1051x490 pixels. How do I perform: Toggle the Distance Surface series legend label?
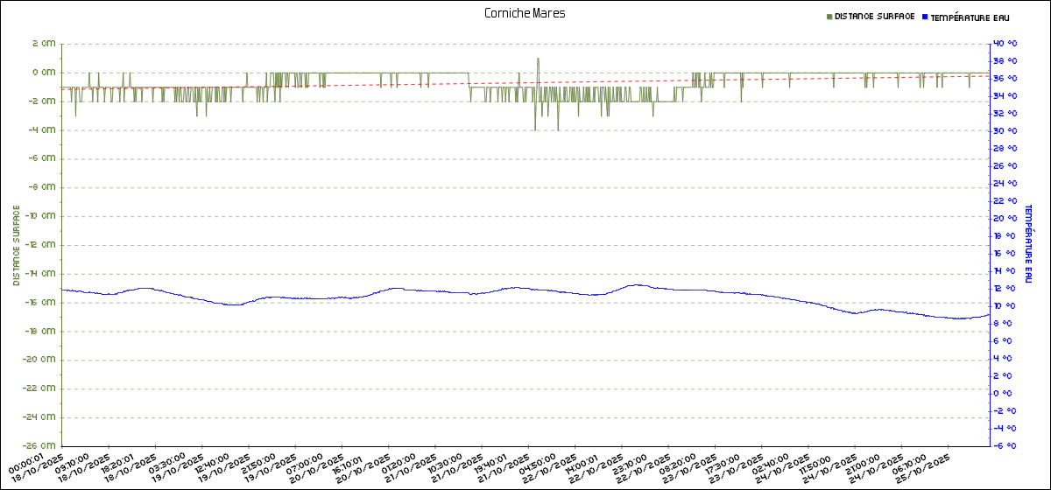[874, 17]
